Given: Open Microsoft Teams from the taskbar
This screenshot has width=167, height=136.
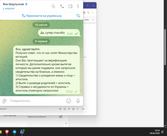Looking at the screenshot, I should pyautogui.click(x=22, y=132).
